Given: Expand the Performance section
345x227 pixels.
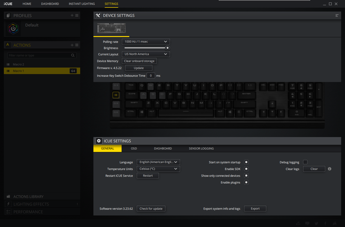Looking at the screenshot, I should 42,212.
